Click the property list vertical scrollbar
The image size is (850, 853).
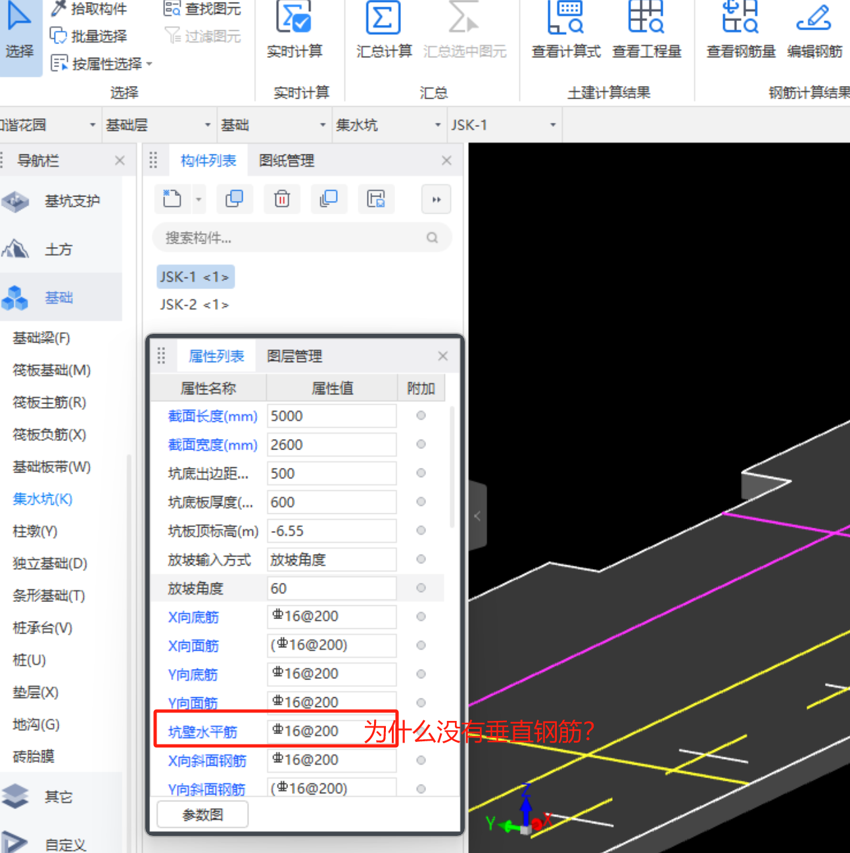[x=452, y=467]
